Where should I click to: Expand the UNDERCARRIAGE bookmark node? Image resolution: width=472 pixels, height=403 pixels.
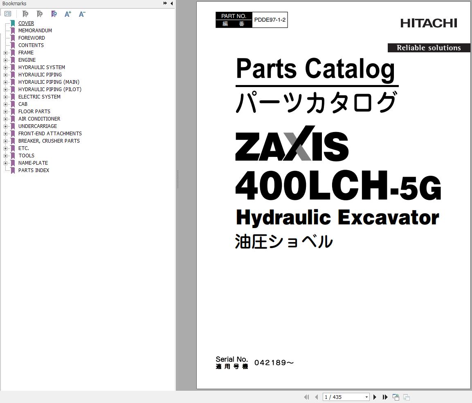(x=5, y=126)
